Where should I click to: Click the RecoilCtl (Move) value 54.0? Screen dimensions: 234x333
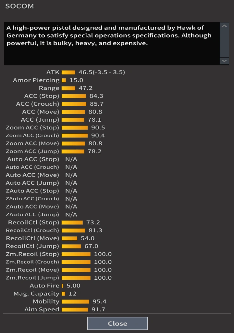tap(88, 238)
